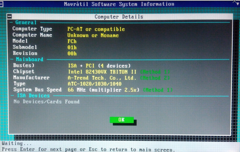Click the Computer Type label
The width and height of the screenshot is (240, 152).
point(32,29)
